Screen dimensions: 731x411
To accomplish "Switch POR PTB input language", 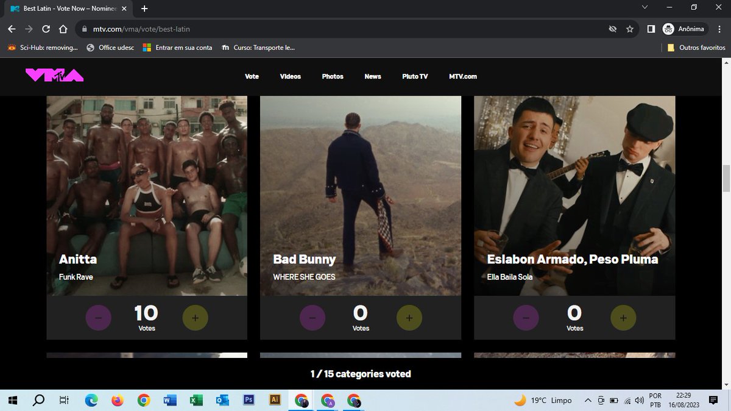I will (x=656, y=401).
